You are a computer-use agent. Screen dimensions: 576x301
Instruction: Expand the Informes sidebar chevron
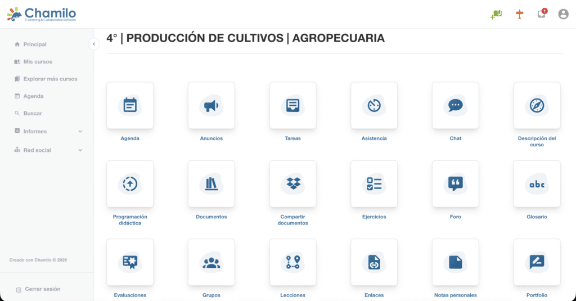tap(80, 131)
